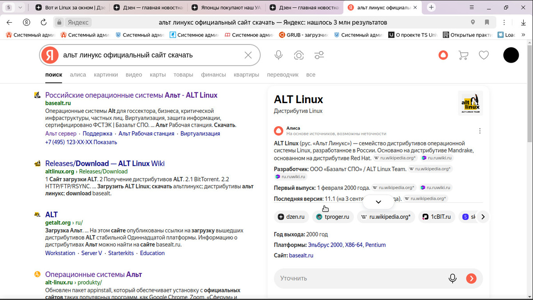Screen dimensions: 533x300
Task: Clear search query with the X icon
Action: 248,55
